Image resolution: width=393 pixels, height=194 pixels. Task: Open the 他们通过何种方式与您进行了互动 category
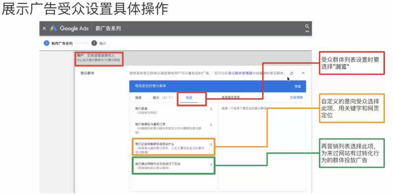click(x=173, y=166)
